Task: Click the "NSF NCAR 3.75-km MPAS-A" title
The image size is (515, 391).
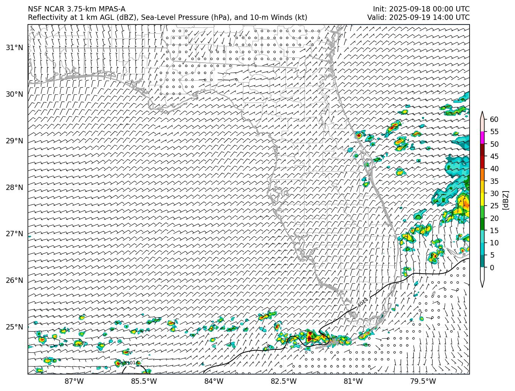Action: 76,9
